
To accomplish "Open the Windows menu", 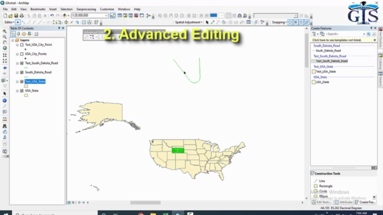I will [x=124, y=10].
